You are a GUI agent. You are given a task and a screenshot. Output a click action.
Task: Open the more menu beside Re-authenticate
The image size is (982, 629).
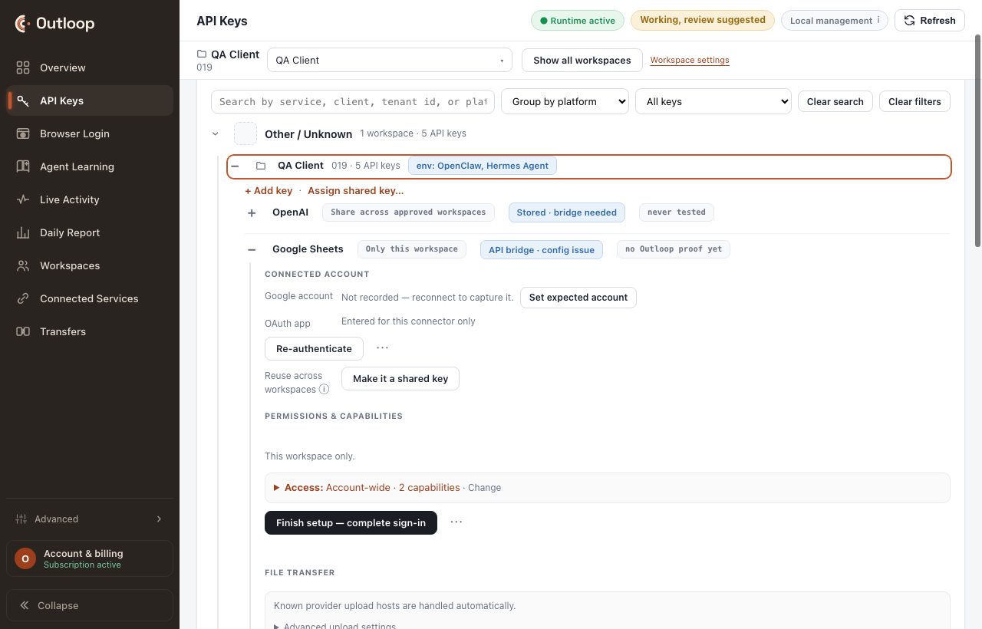pos(382,347)
